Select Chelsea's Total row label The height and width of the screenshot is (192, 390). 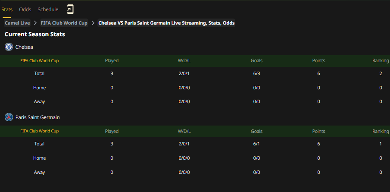[39, 73]
